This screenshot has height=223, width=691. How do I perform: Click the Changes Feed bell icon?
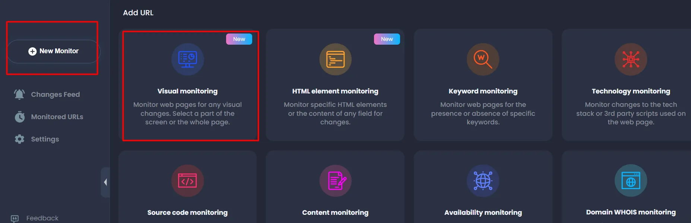19,95
